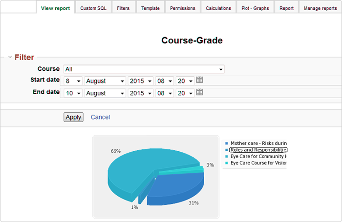Collapse the Filter section arrow
The height and width of the screenshot is (222, 342).
[x=10, y=58]
